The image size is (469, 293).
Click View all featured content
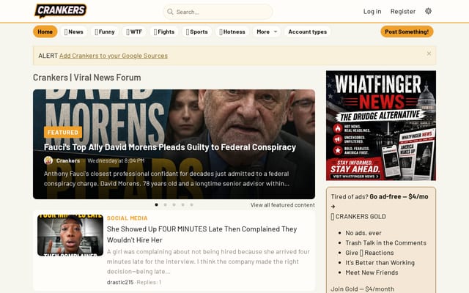click(x=283, y=205)
